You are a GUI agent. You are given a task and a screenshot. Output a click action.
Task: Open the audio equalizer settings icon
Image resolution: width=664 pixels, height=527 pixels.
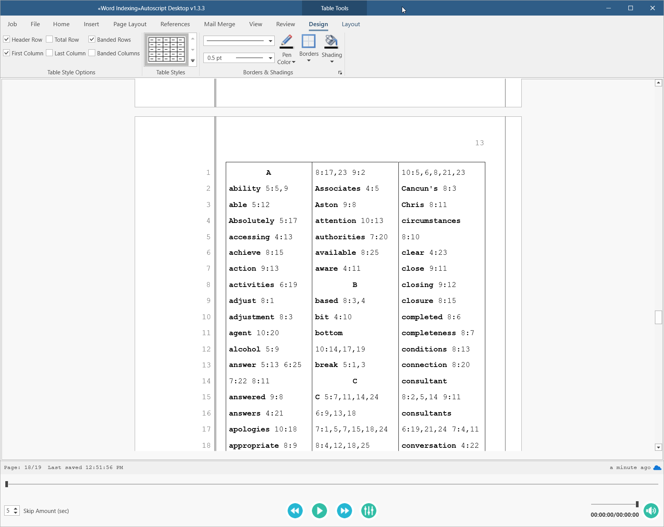368,511
